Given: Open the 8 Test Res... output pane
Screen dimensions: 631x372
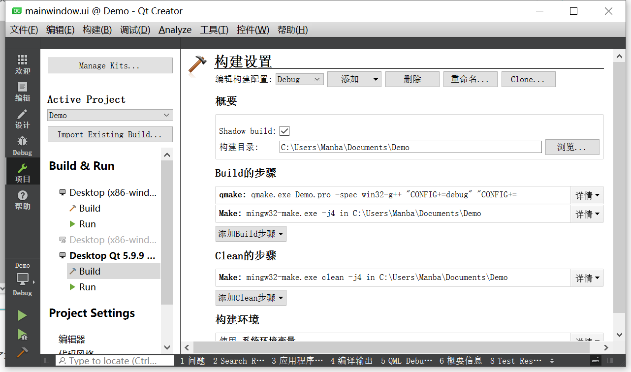Looking at the screenshot, I should click(x=515, y=361).
